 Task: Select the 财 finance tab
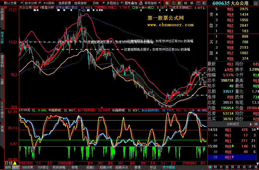(x=215, y=167)
